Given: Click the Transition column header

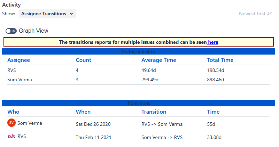Looking at the screenshot, I should pyautogui.click(x=154, y=112).
